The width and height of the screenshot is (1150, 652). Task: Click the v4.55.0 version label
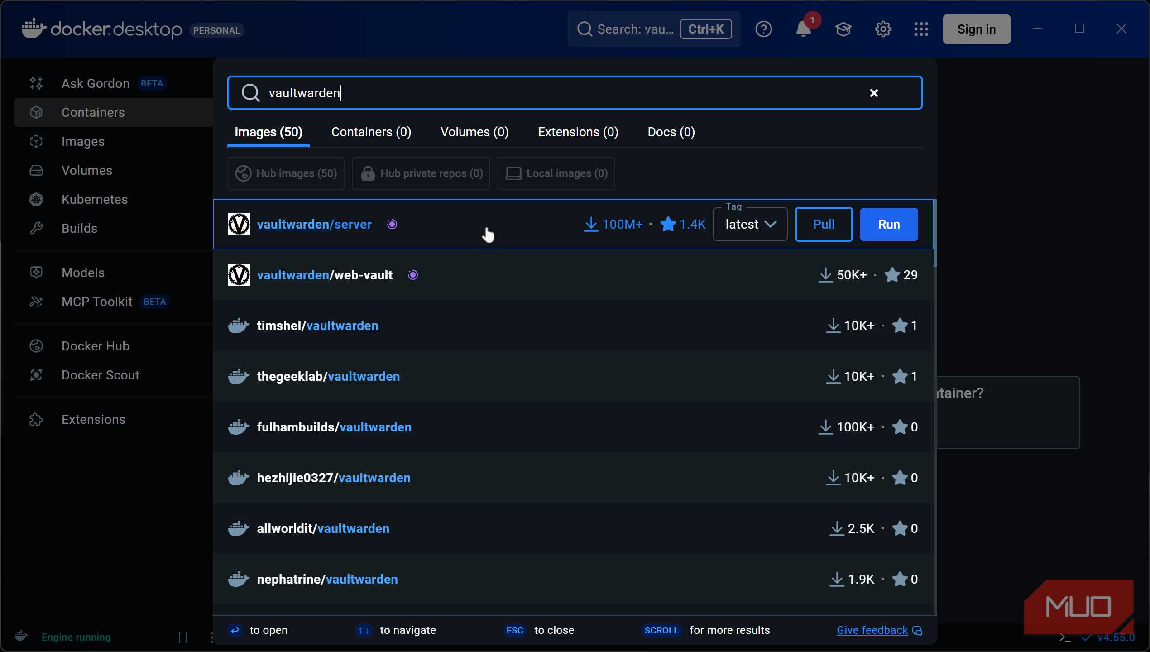pyautogui.click(x=1116, y=638)
